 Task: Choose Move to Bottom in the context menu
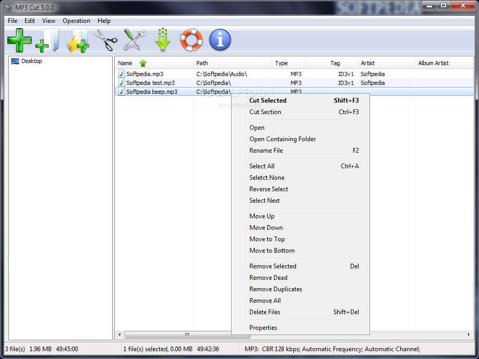(301, 251)
